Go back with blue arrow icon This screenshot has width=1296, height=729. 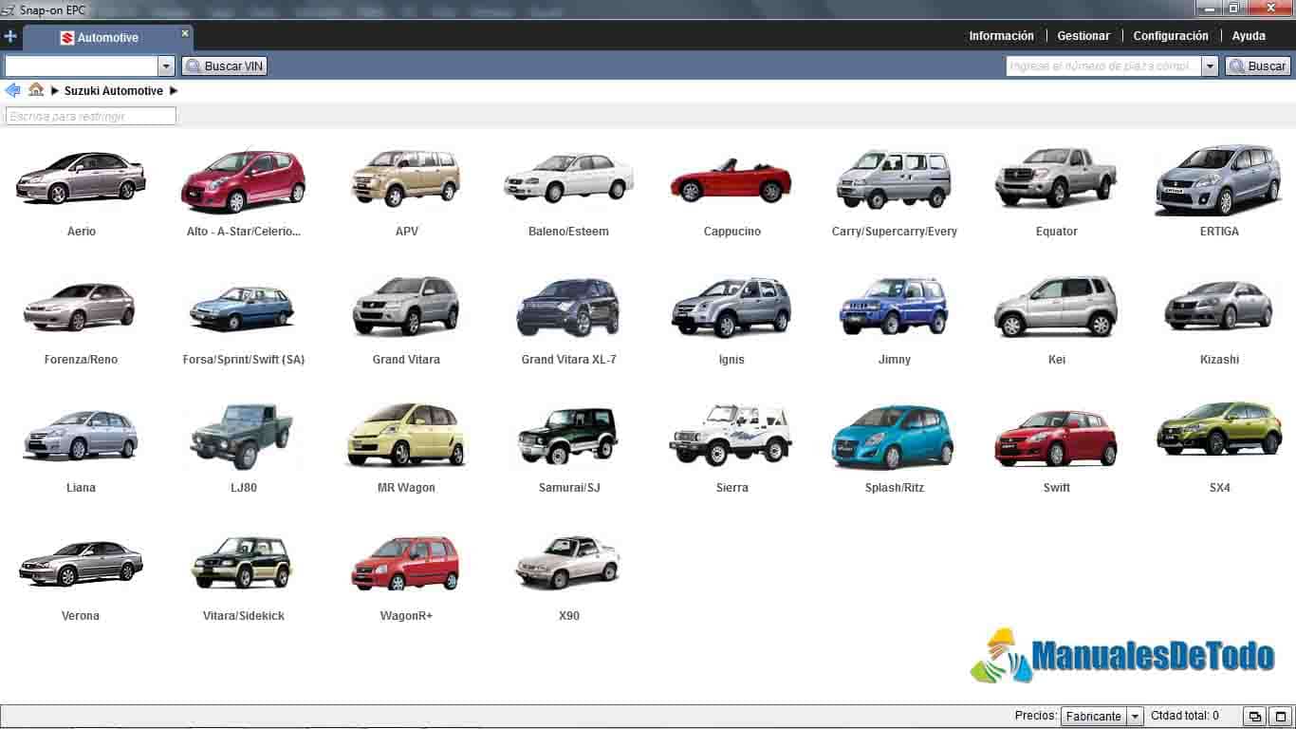coord(12,90)
